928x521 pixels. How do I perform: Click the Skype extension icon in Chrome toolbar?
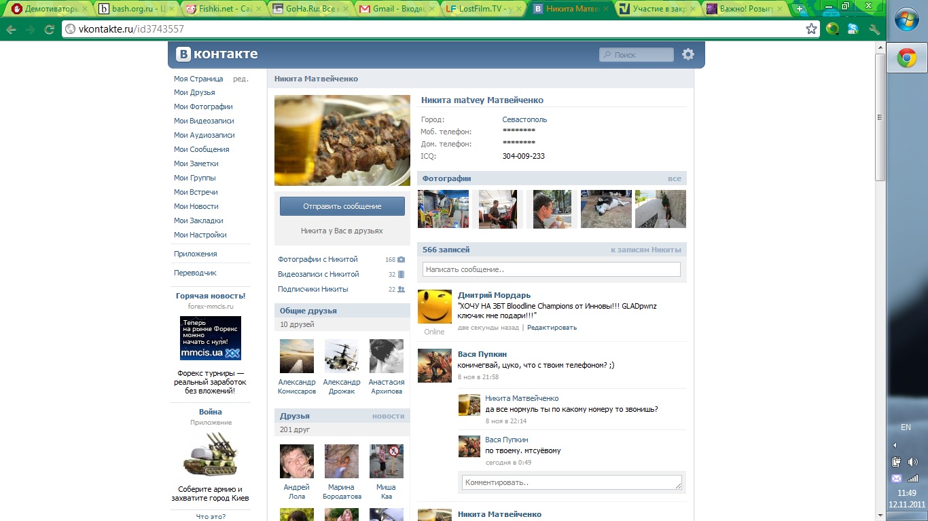coord(853,29)
